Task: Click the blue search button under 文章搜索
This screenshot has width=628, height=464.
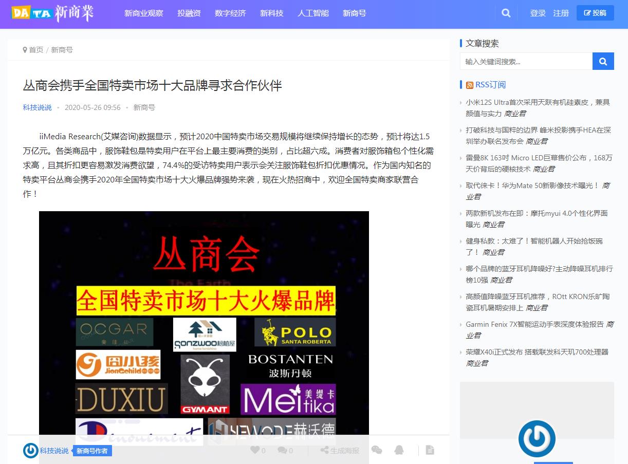Action: (603, 61)
